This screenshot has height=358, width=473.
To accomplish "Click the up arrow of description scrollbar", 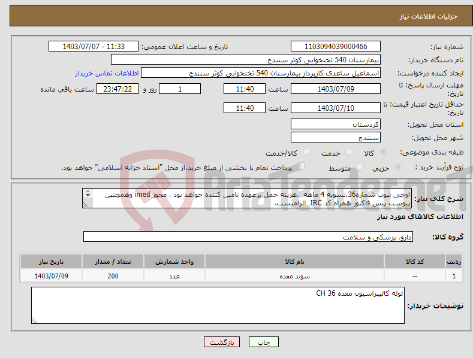I will tap(88, 192).
